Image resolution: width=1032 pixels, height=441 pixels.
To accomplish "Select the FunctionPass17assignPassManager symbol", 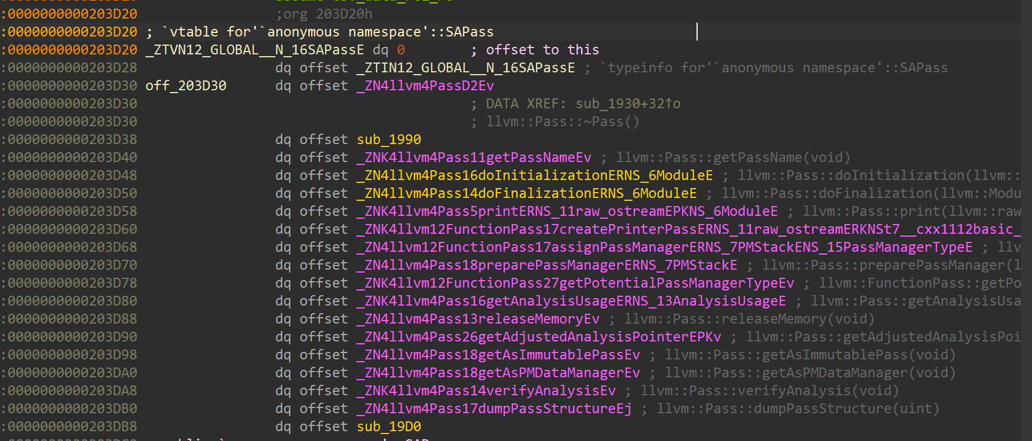I will coord(665,247).
